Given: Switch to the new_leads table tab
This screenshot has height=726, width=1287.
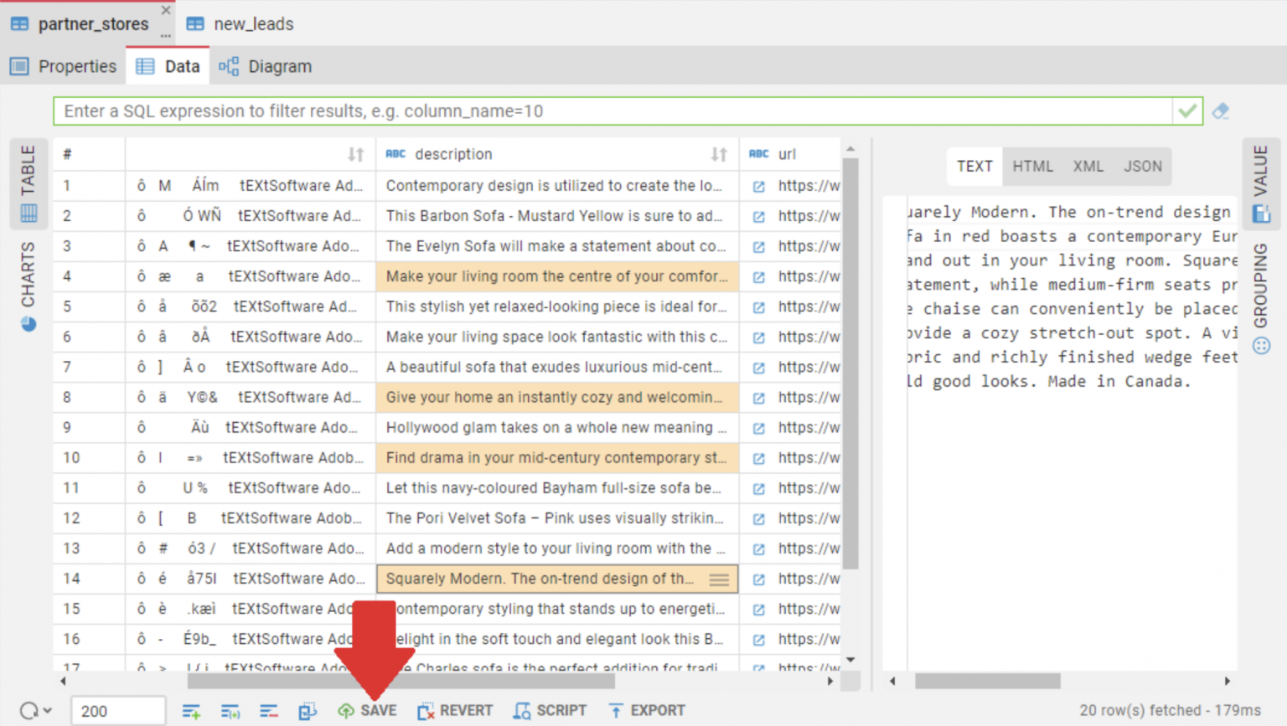Looking at the screenshot, I should click(251, 24).
